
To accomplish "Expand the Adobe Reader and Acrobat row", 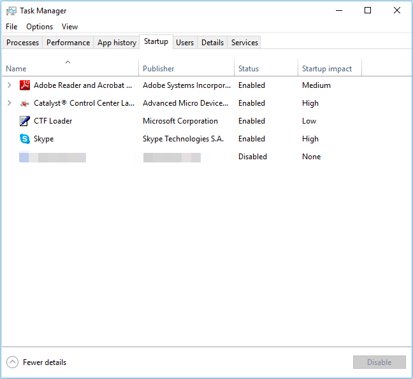I will click(9, 85).
